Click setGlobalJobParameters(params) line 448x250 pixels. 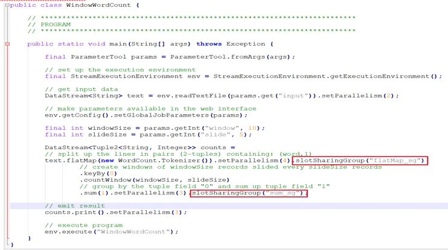(x=146, y=115)
